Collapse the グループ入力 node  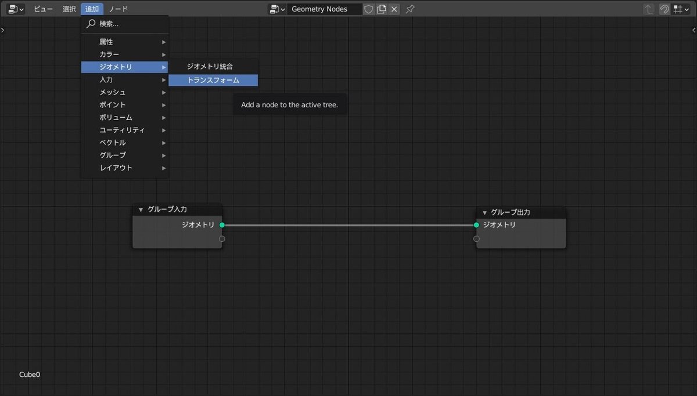click(141, 209)
